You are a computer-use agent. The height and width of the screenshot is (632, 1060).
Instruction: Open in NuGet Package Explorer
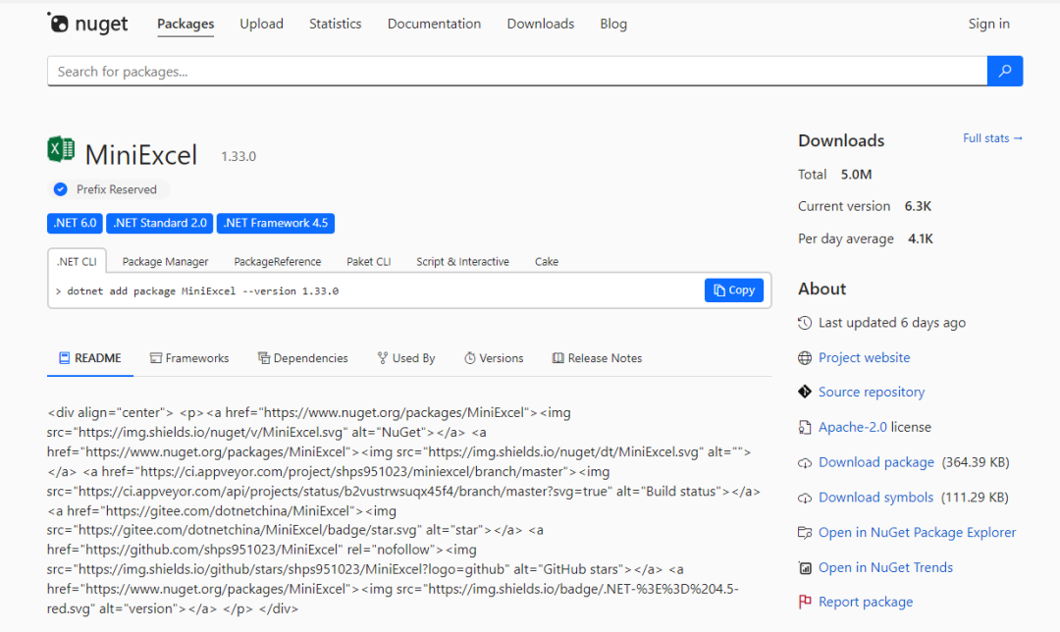917,533
